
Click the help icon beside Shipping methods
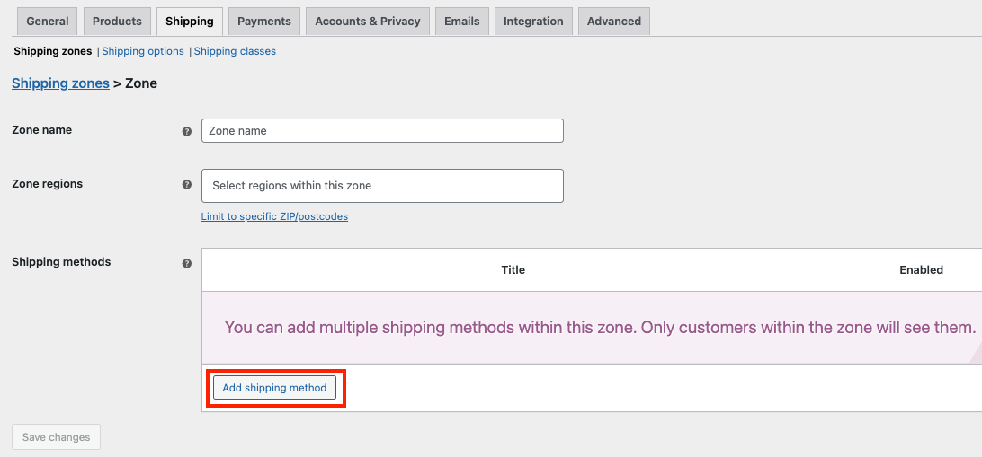187,263
